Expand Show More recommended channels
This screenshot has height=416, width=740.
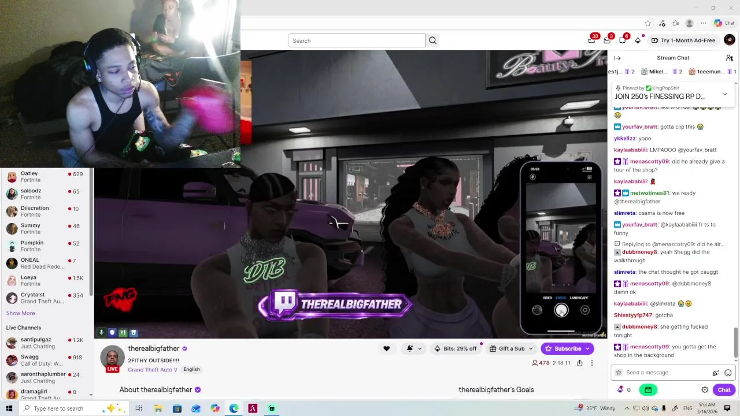[x=20, y=313]
